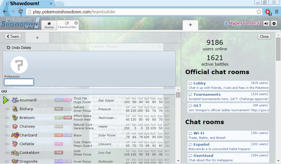
Task: Click the Pokemon list scroll-down arrow
Action: pos(178,161)
